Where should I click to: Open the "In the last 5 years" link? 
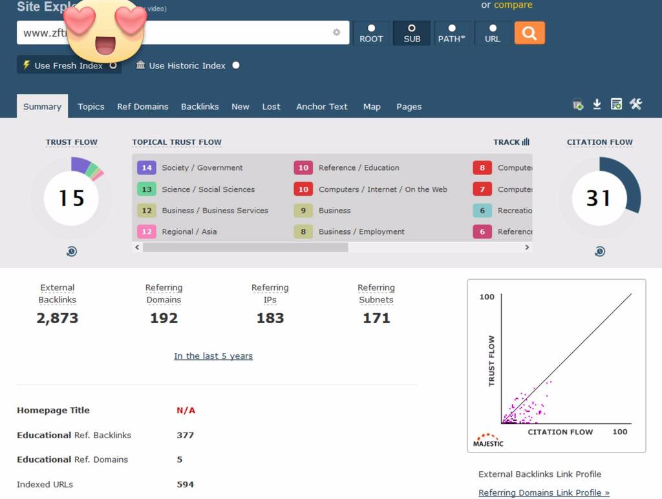point(213,356)
